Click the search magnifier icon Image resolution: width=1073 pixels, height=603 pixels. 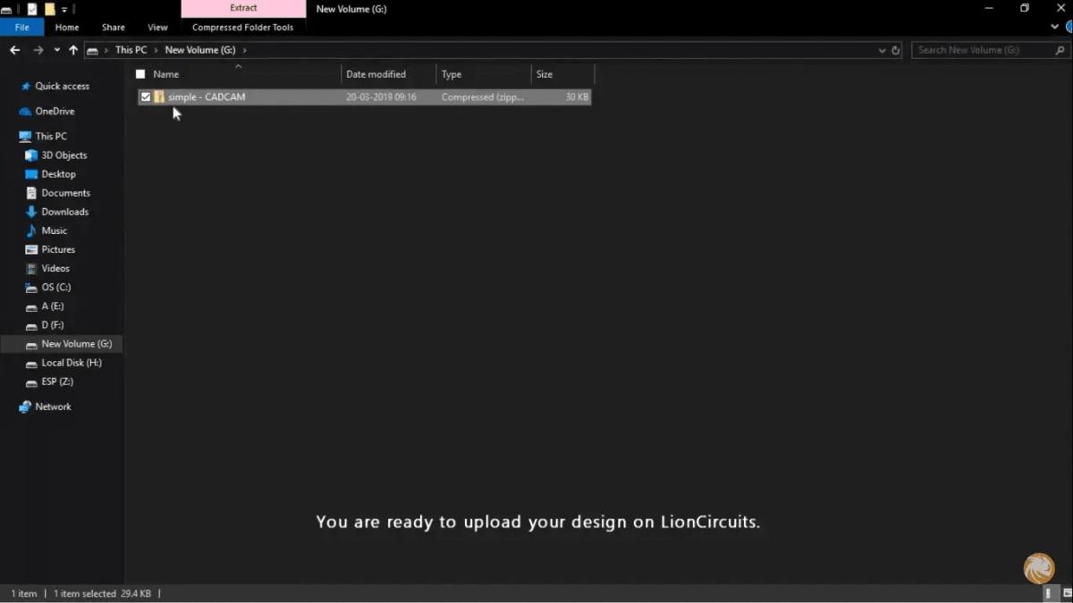click(x=1060, y=50)
